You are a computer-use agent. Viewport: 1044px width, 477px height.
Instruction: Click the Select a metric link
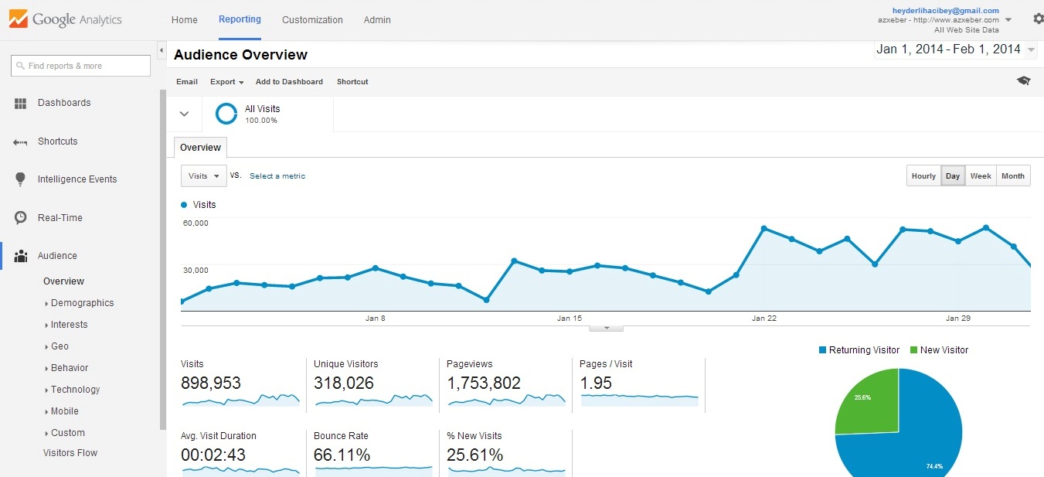click(x=277, y=176)
